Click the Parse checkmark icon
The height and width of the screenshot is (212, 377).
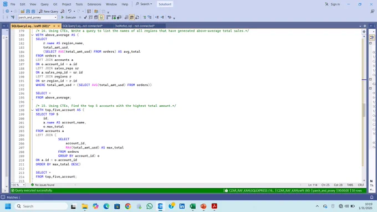pos(85,17)
